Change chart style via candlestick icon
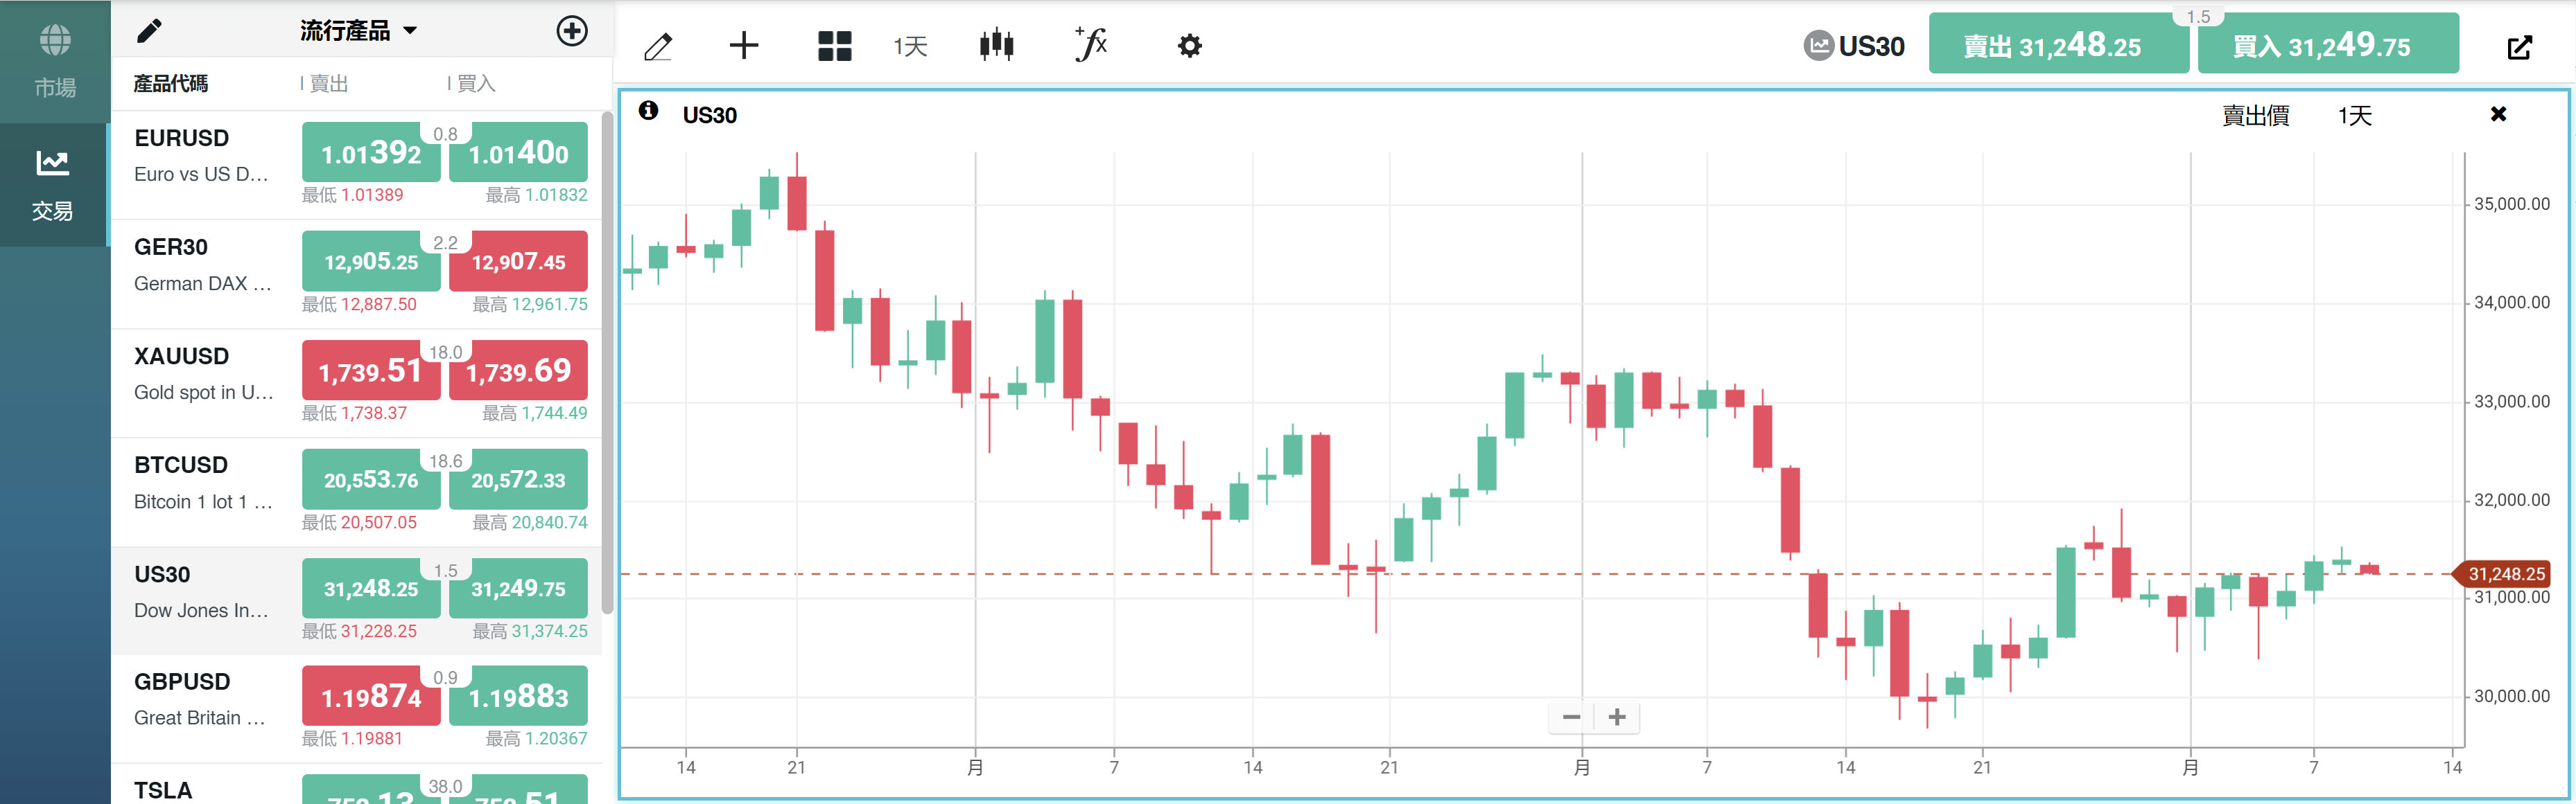This screenshot has width=2576, height=804. [997, 45]
